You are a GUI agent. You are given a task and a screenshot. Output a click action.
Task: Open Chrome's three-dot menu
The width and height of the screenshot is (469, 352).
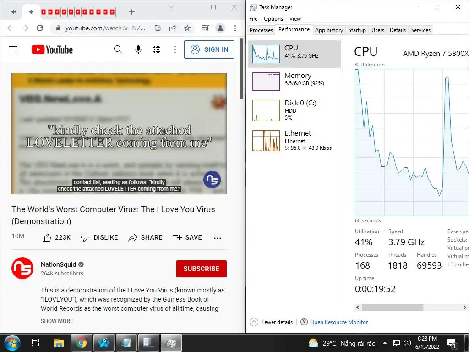click(235, 28)
